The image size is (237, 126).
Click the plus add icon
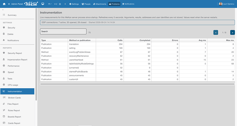pos(65,4)
